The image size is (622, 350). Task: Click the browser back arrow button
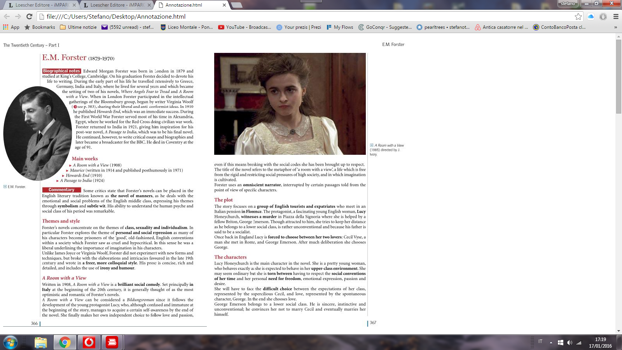[x=7, y=16]
